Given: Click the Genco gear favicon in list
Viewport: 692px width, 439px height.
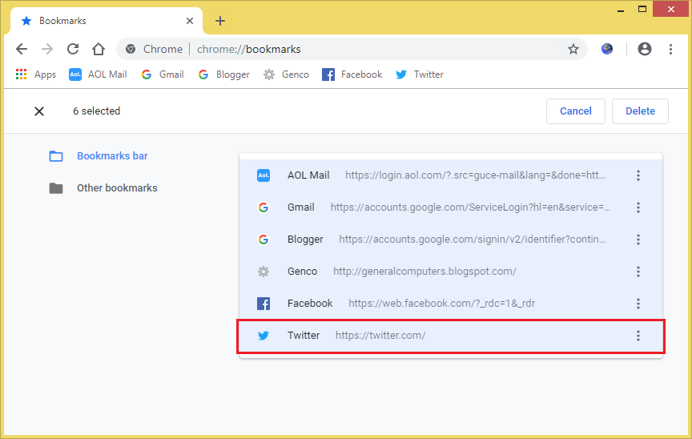Looking at the screenshot, I should [264, 272].
